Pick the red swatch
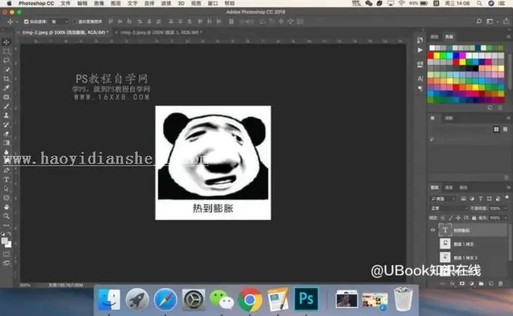513x316 pixels. [x=431, y=55]
